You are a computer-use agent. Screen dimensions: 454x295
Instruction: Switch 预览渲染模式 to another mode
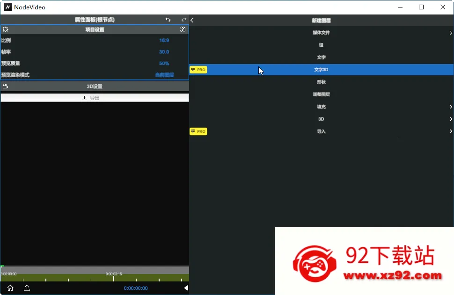163,75
